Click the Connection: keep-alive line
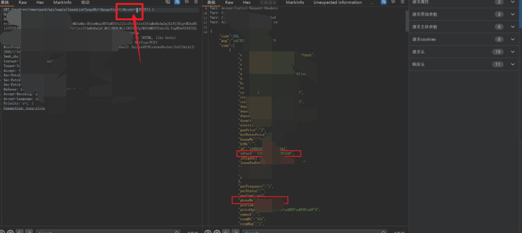The image size is (522, 233). pyautogui.click(x=24, y=109)
